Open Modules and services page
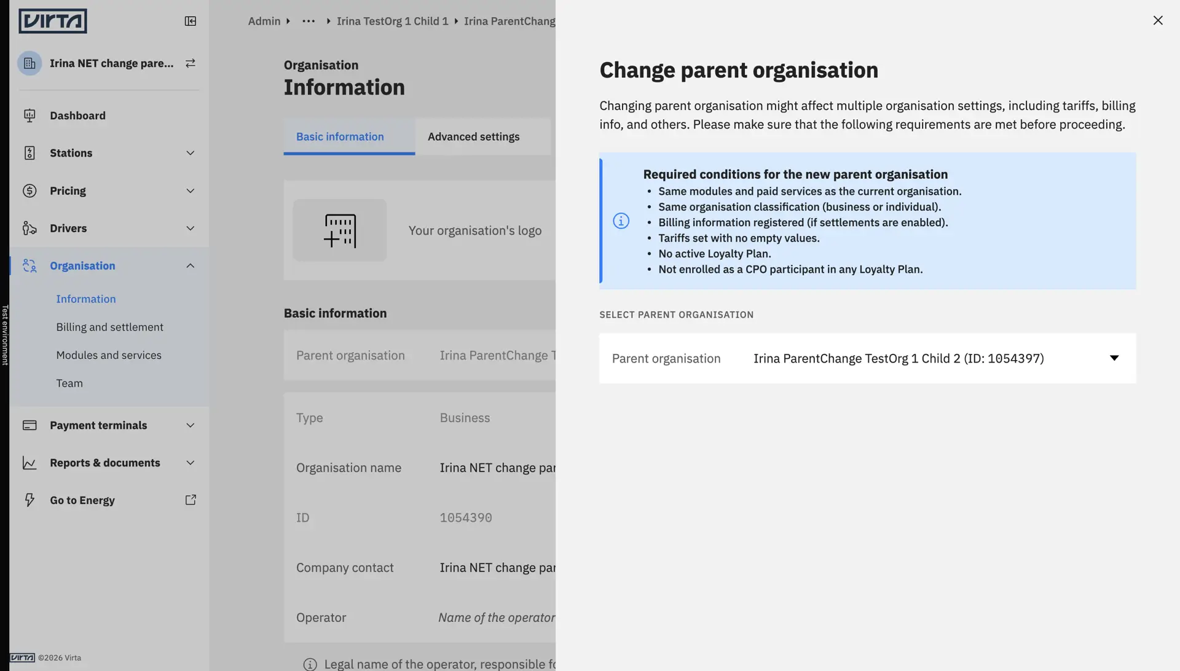 109,355
